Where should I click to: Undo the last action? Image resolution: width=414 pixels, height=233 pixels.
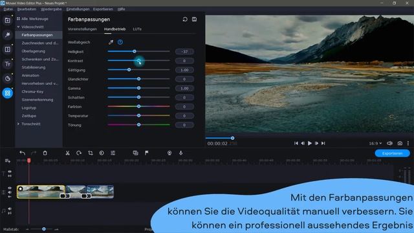tap(23, 153)
